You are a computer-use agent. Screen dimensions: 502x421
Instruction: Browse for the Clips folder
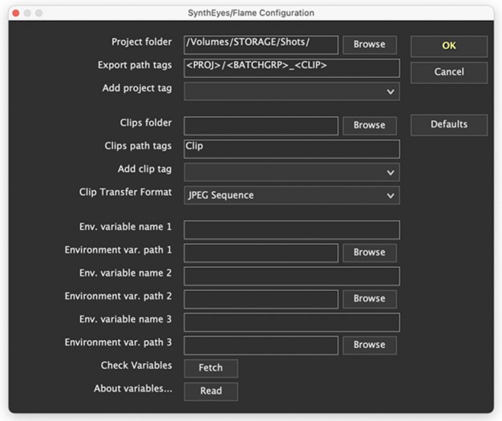click(369, 125)
